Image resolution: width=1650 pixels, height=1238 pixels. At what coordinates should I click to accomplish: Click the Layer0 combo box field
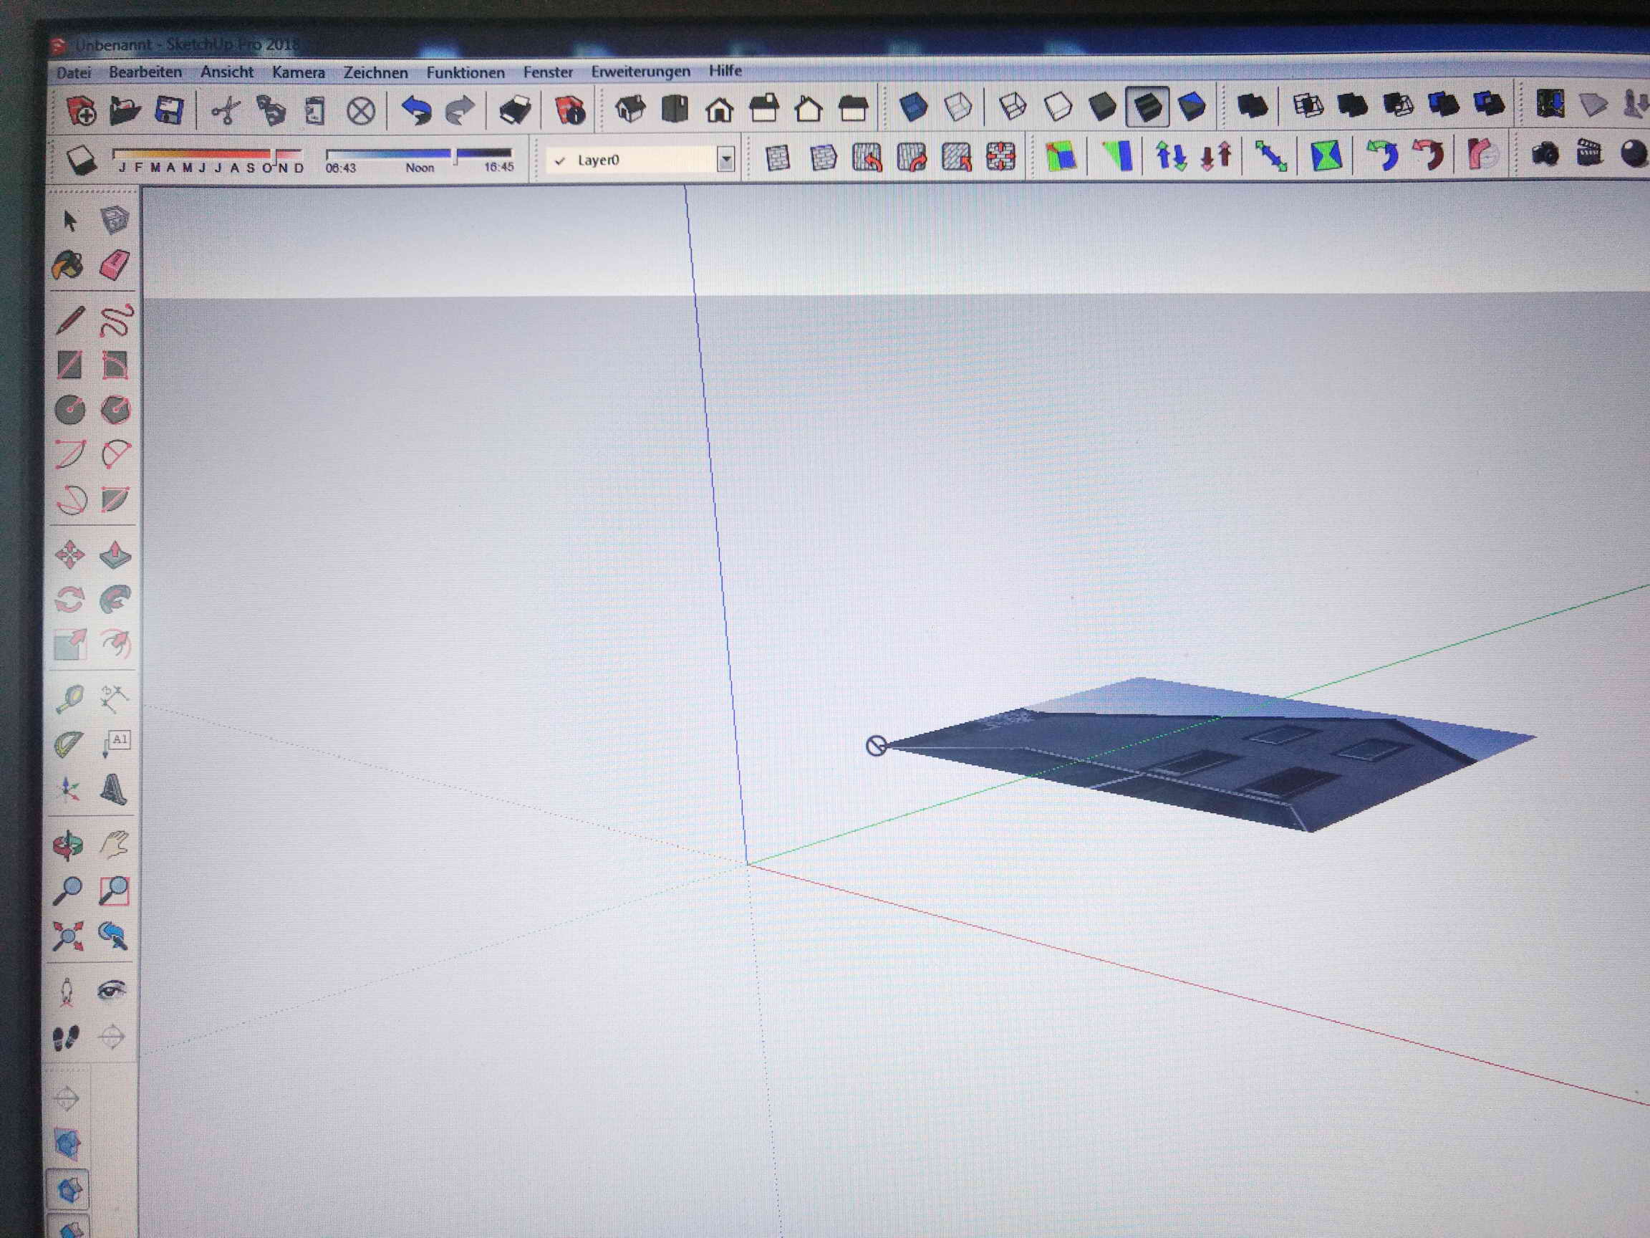632,160
